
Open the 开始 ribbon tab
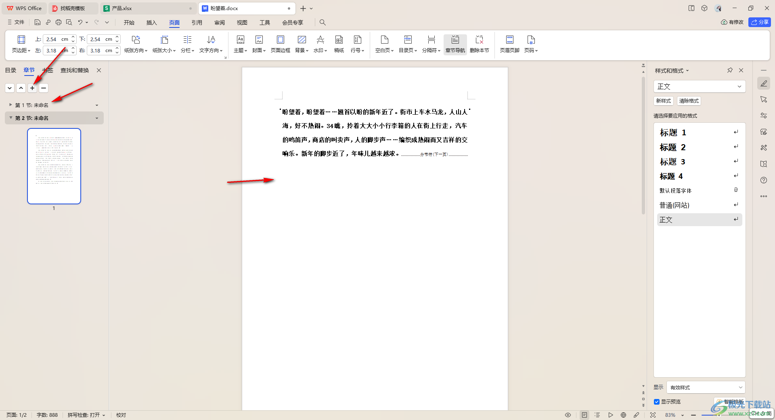[129, 23]
